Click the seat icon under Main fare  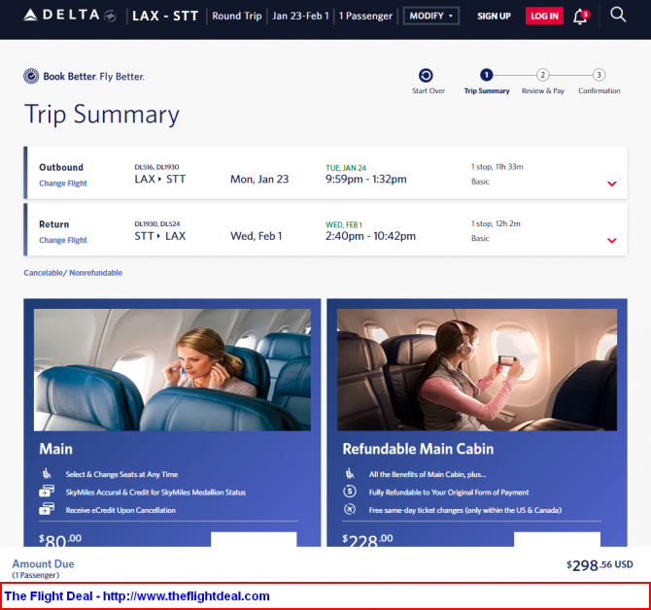pyautogui.click(x=47, y=473)
